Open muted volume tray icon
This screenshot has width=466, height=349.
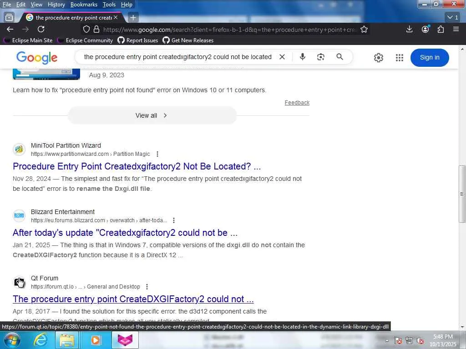[420, 341]
